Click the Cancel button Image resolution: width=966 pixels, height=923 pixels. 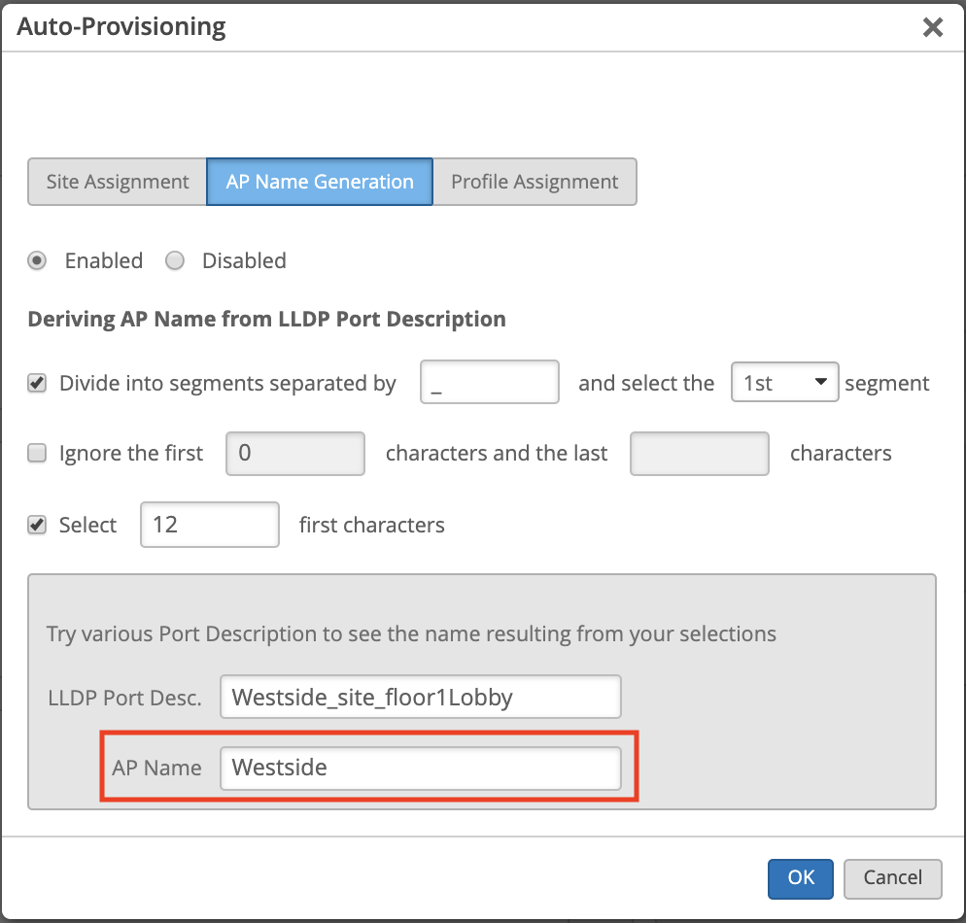(892, 877)
